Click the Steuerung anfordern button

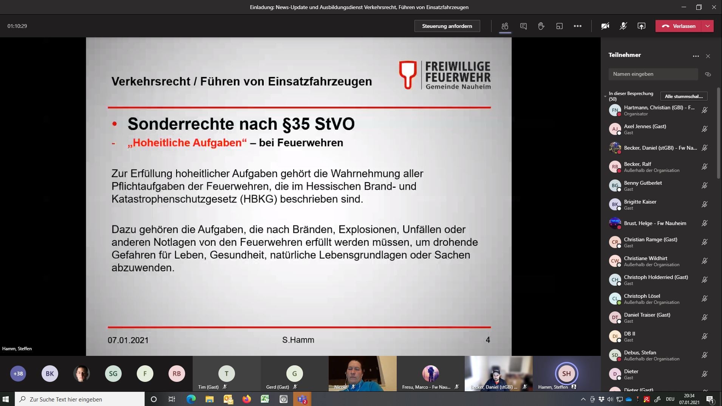447,26
